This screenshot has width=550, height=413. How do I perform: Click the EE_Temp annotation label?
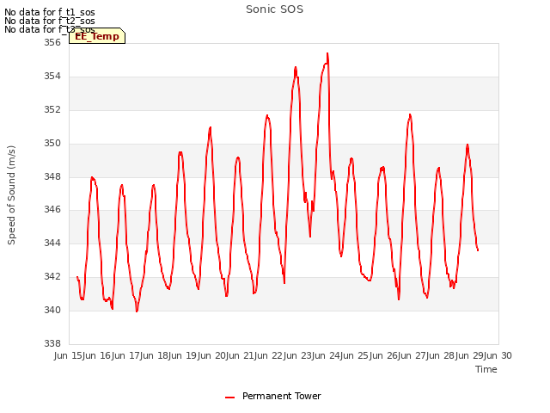coord(97,36)
